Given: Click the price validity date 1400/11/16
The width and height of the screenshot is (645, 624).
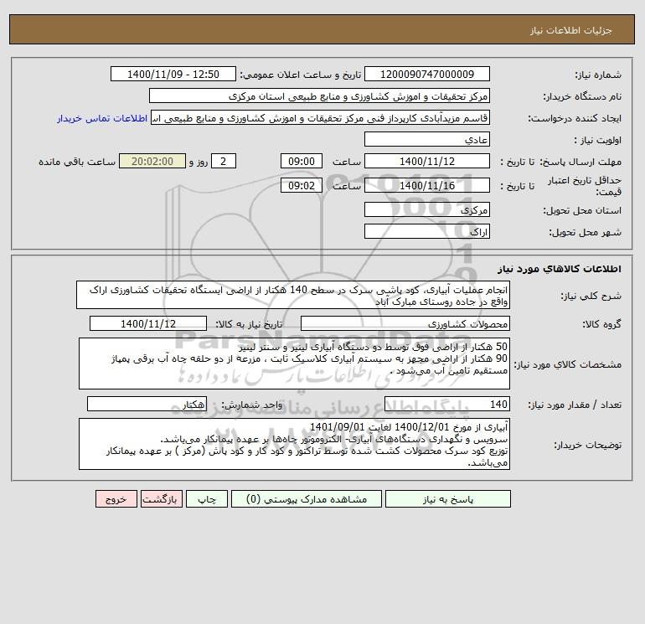Looking at the screenshot, I should 427,185.
